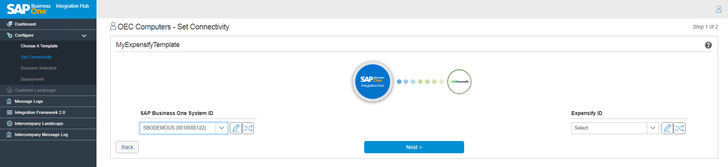Select Choose A Template submenu item
Screen dimensions: 728x167
pyautogui.click(x=39, y=46)
